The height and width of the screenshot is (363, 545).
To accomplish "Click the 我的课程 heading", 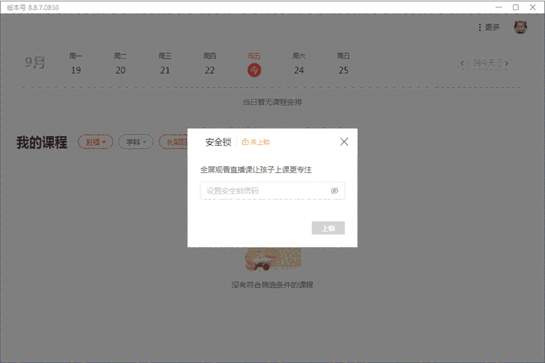I will pos(42,142).
